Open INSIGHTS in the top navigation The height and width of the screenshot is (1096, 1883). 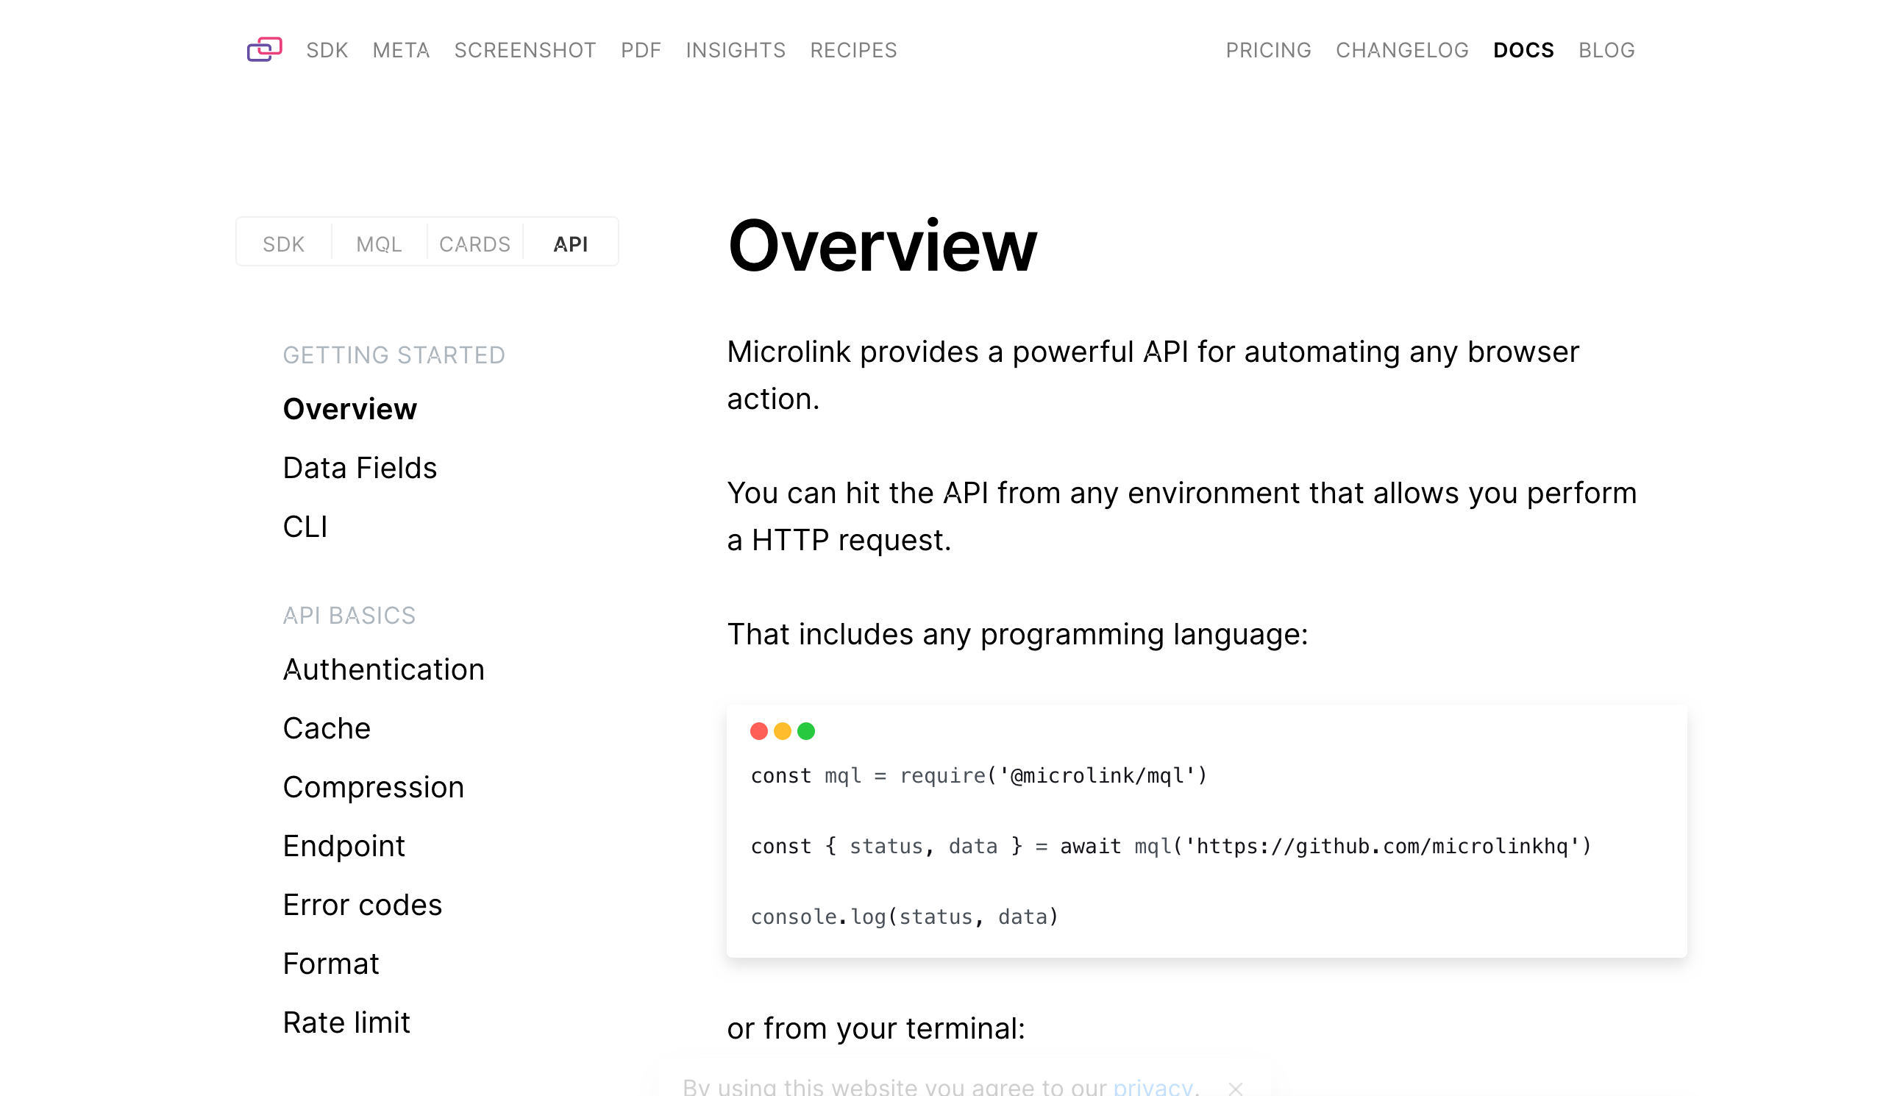pos(736,50)
